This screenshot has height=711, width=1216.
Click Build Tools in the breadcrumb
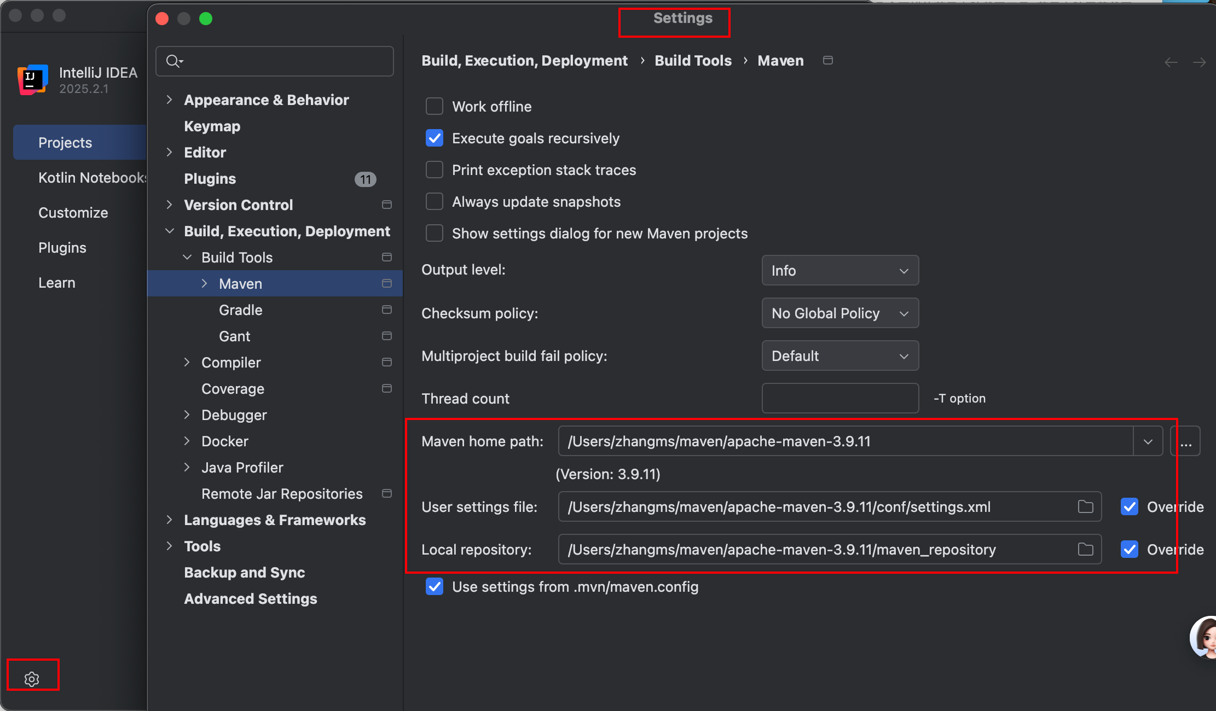693,61
